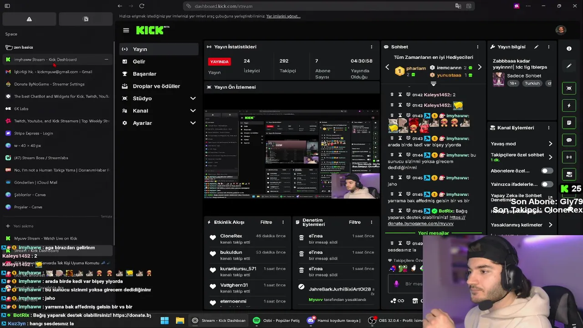Select Başarılar in the sidebar
Image resolution: width=583 pixels, height=328 pixels.
pyautogui.click(x=159, y=74)
